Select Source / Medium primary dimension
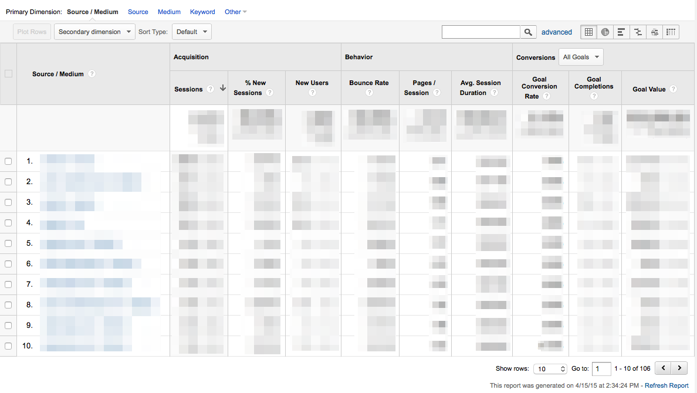 [x=93, y=12]
